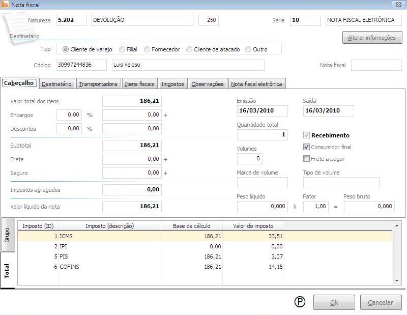407x315 pixels.
Task: Select the COFINS tax row
Action: [205, 267]
